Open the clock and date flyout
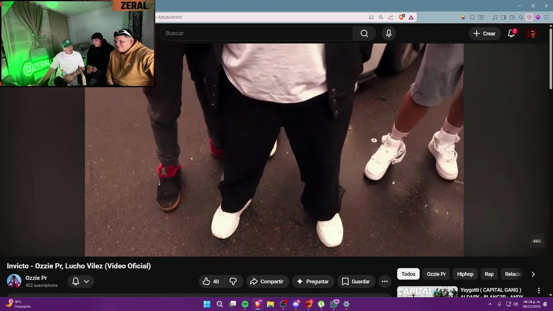 (532, 304)
